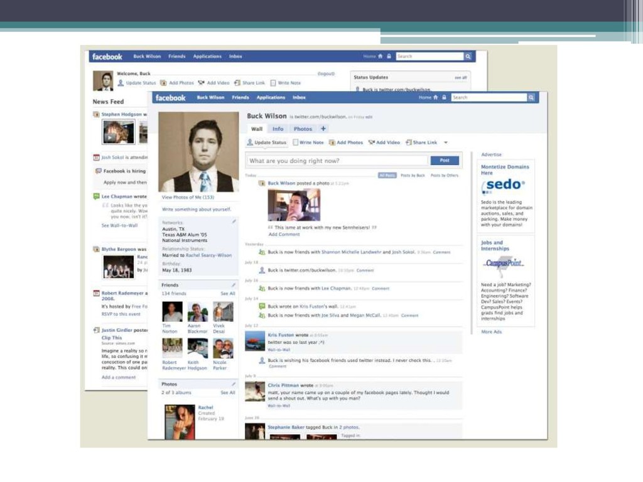
Task: Click the Write Note icon in the back News Feed window
Action: coord(273,83)
